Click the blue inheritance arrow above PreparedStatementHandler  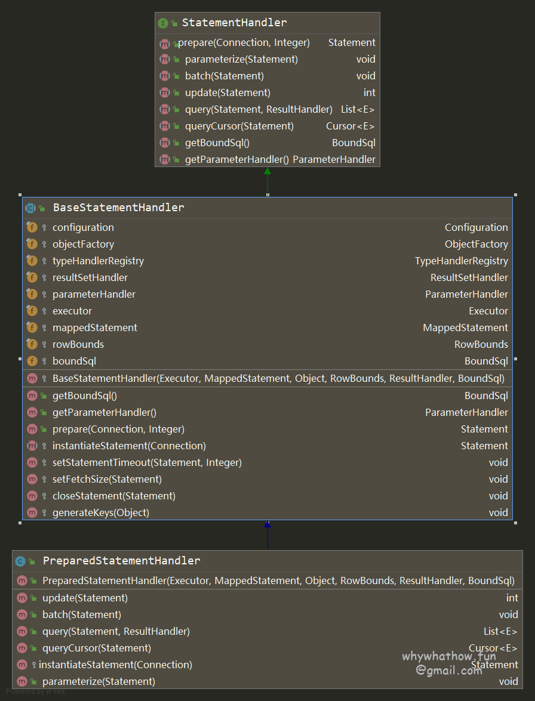coord(267,535)
